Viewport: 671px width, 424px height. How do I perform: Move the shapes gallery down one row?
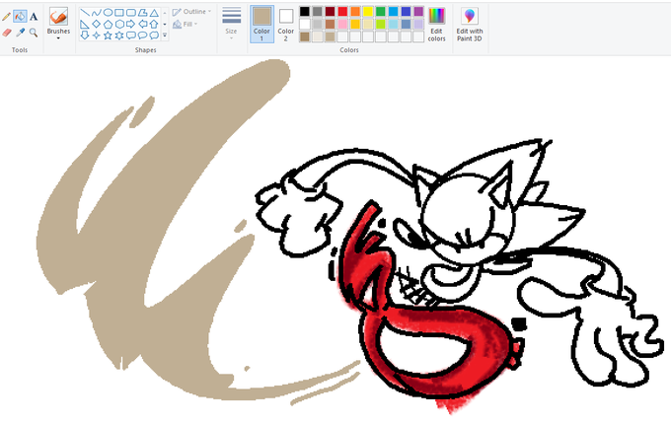[x=165, y=24]
